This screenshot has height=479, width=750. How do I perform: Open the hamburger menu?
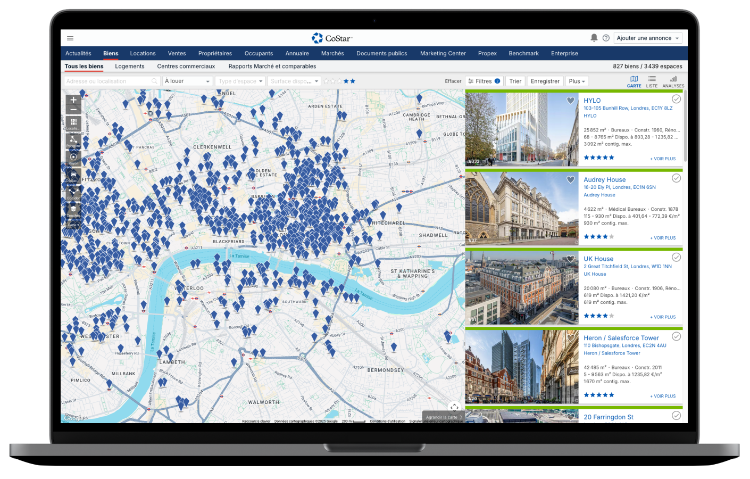tap(70, 38)
